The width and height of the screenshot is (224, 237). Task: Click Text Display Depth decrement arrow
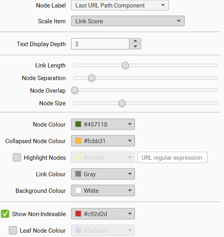click(x=135, y=47)
